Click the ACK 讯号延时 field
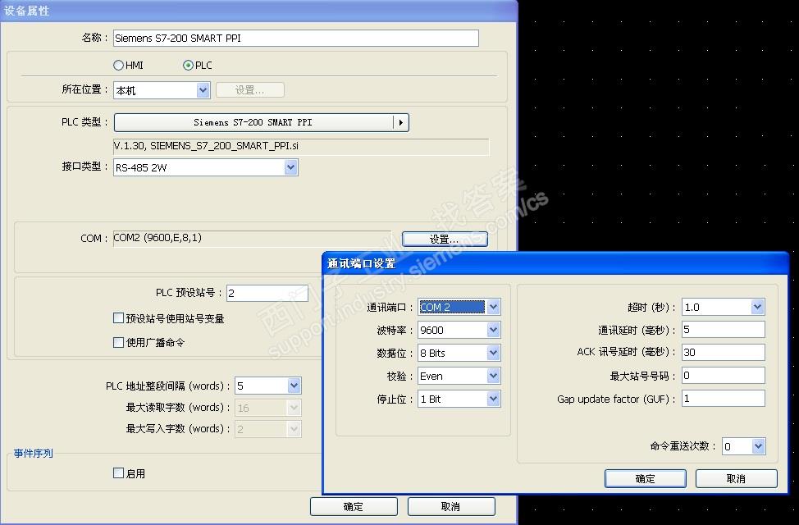This screenshot has height=525, width=799. [x=723, y=352]
